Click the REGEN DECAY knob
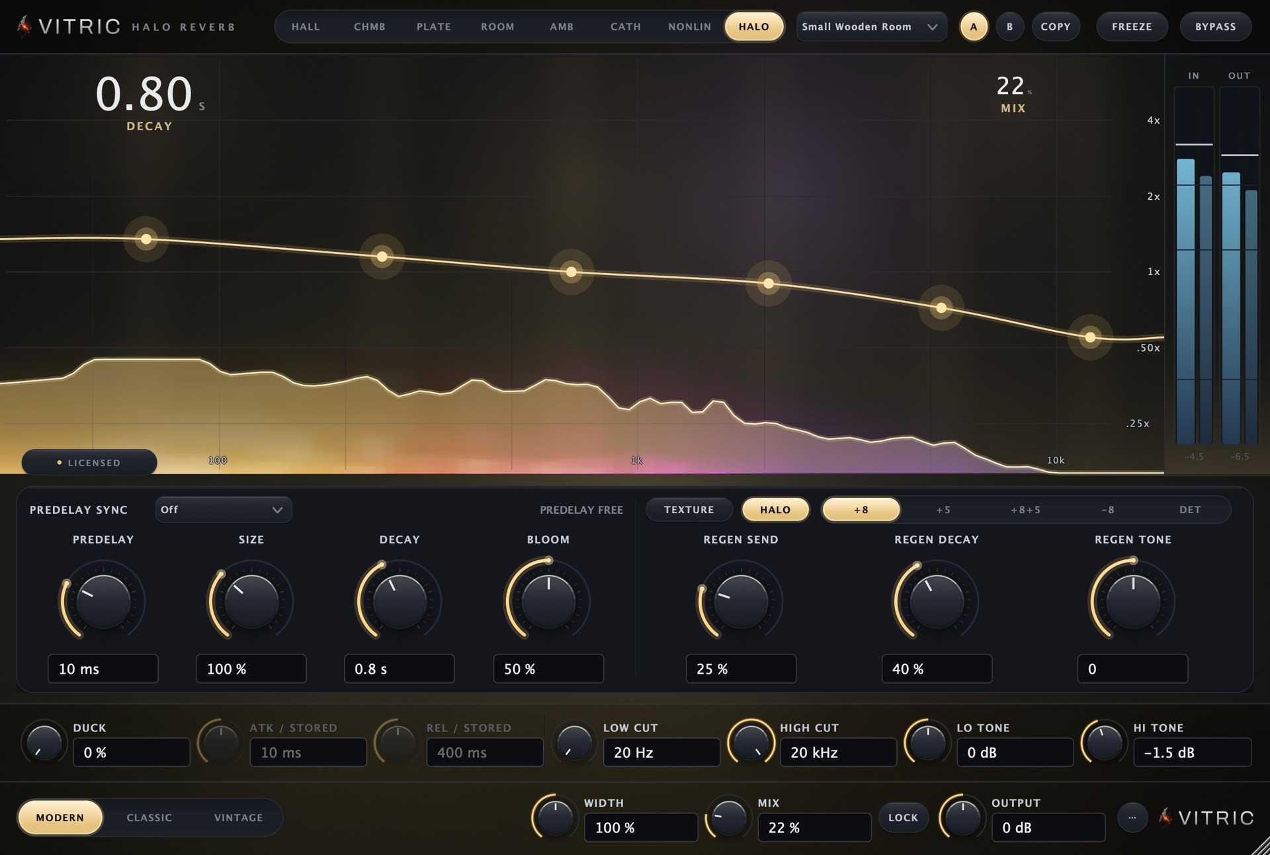The image size is (1270, 855). coord(937,601)
